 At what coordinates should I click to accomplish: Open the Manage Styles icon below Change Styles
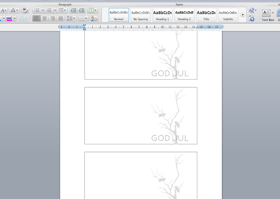(252, 18)
